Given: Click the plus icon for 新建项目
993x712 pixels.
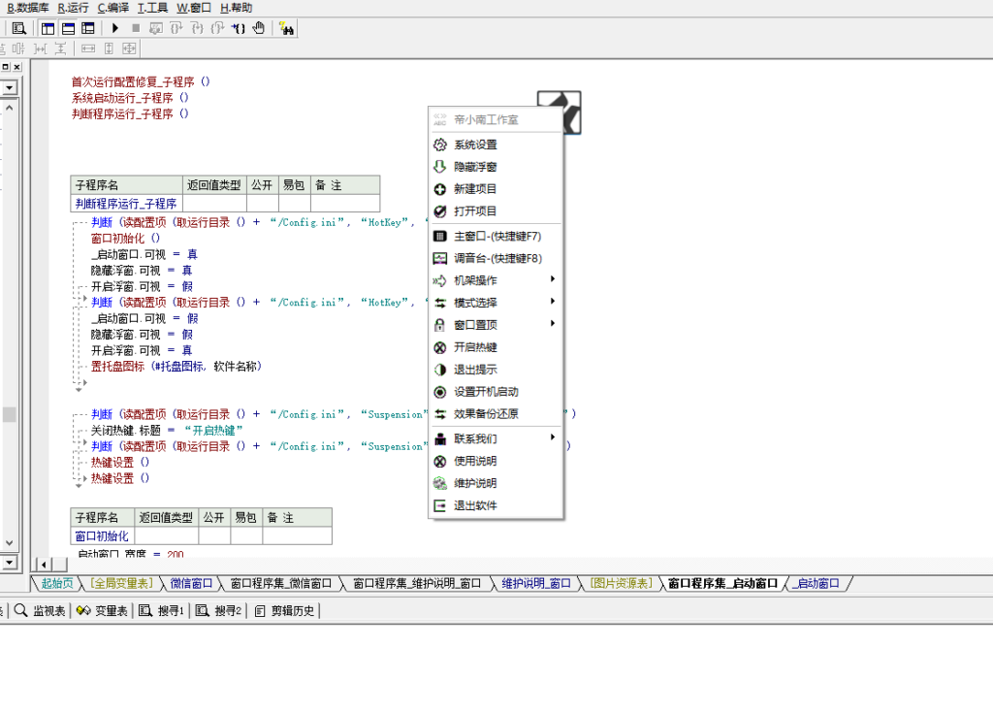Looking at the screenshot, I should click(x=440, y=189).
